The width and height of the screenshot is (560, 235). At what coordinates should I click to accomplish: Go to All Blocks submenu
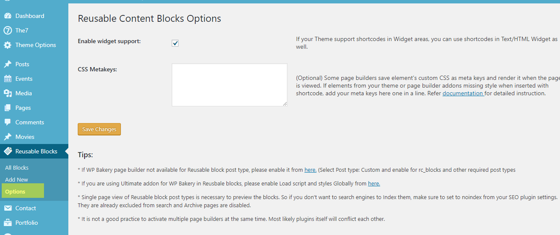(x=17, y=167)
